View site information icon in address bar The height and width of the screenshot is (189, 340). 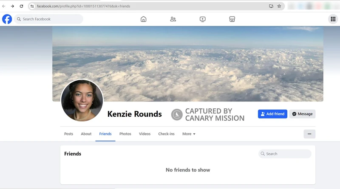tap(32, 6)
